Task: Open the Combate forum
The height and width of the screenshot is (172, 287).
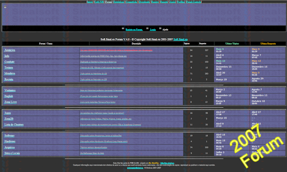Action: 9,62
